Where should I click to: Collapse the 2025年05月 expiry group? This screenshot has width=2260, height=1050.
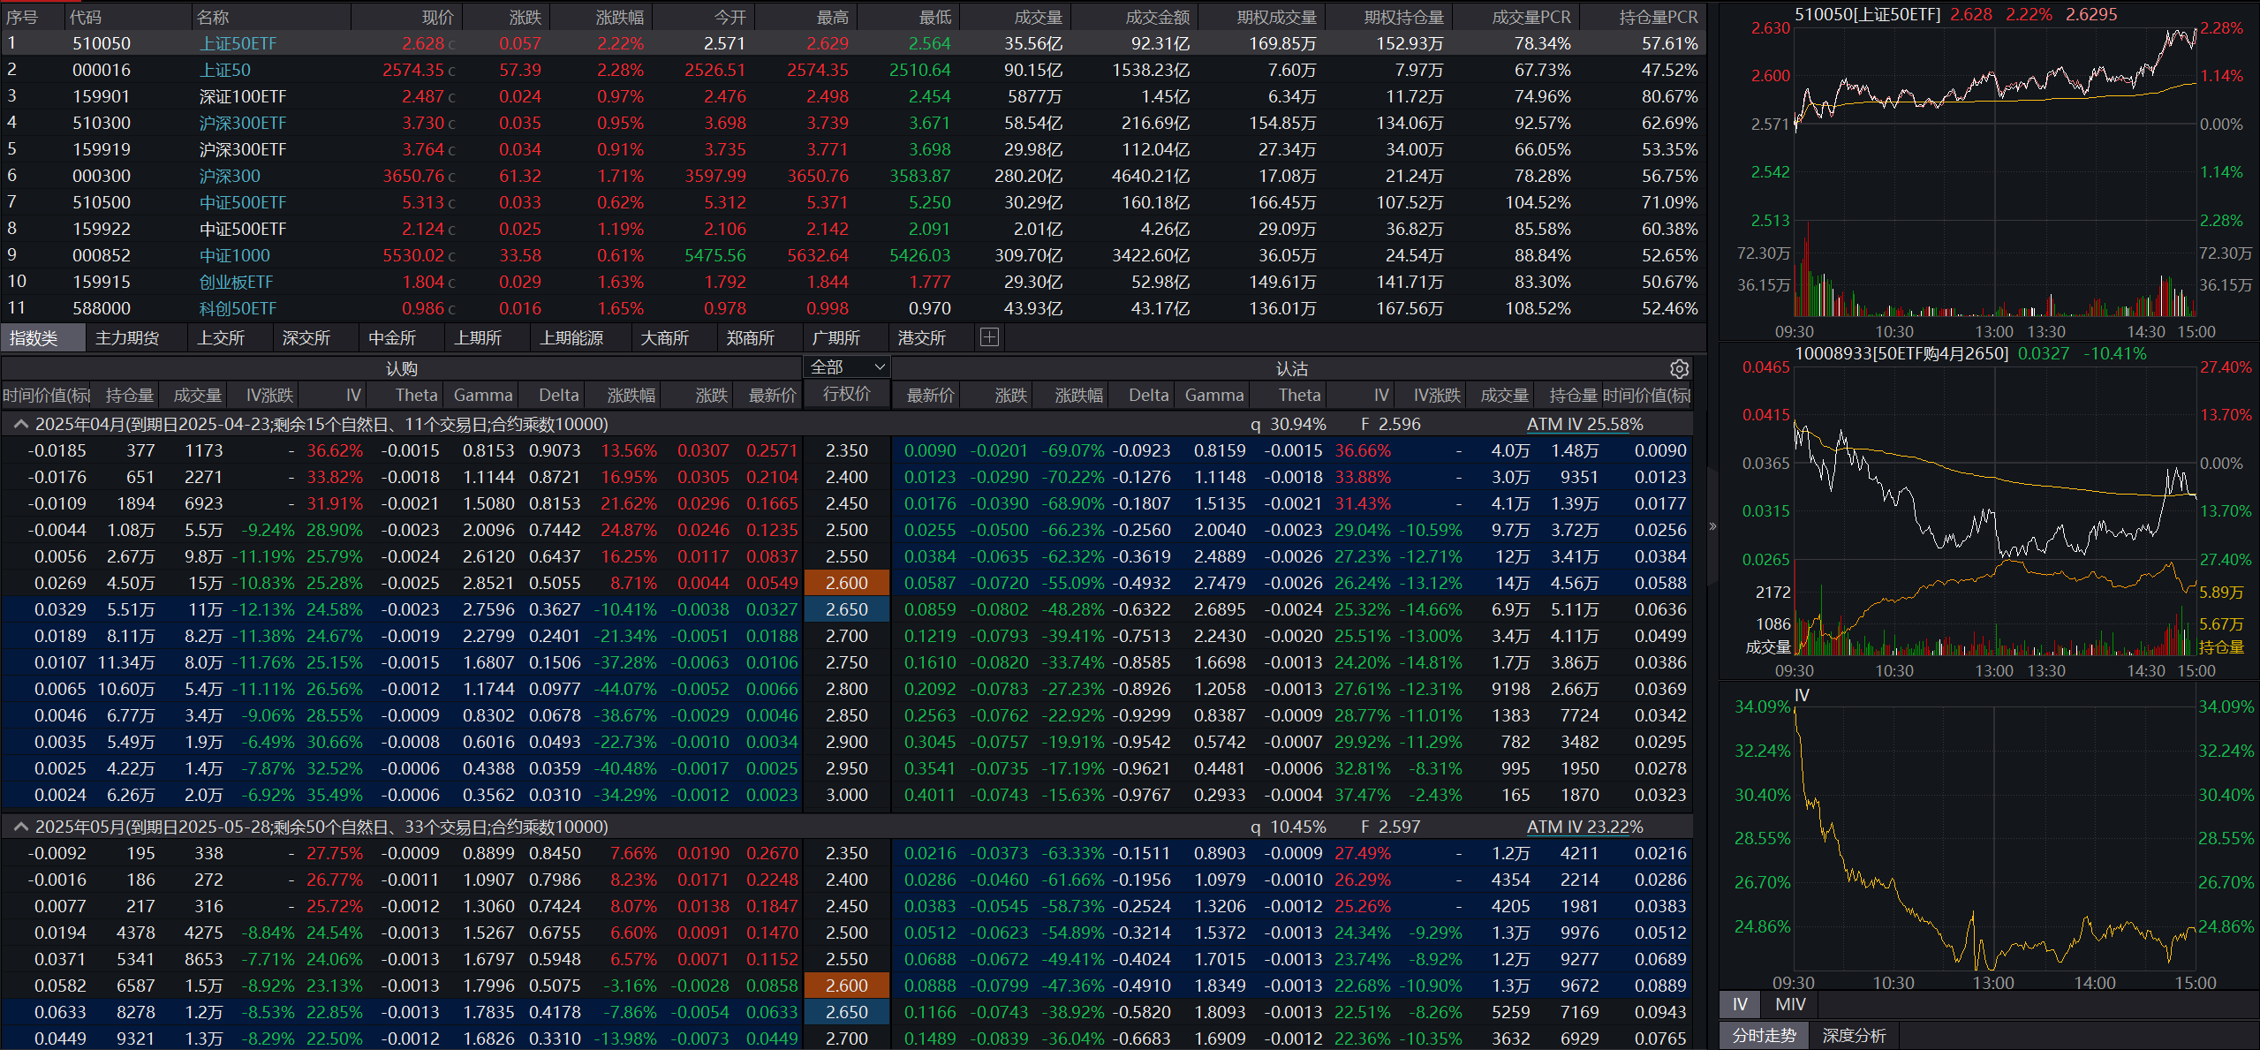[20, 827]
